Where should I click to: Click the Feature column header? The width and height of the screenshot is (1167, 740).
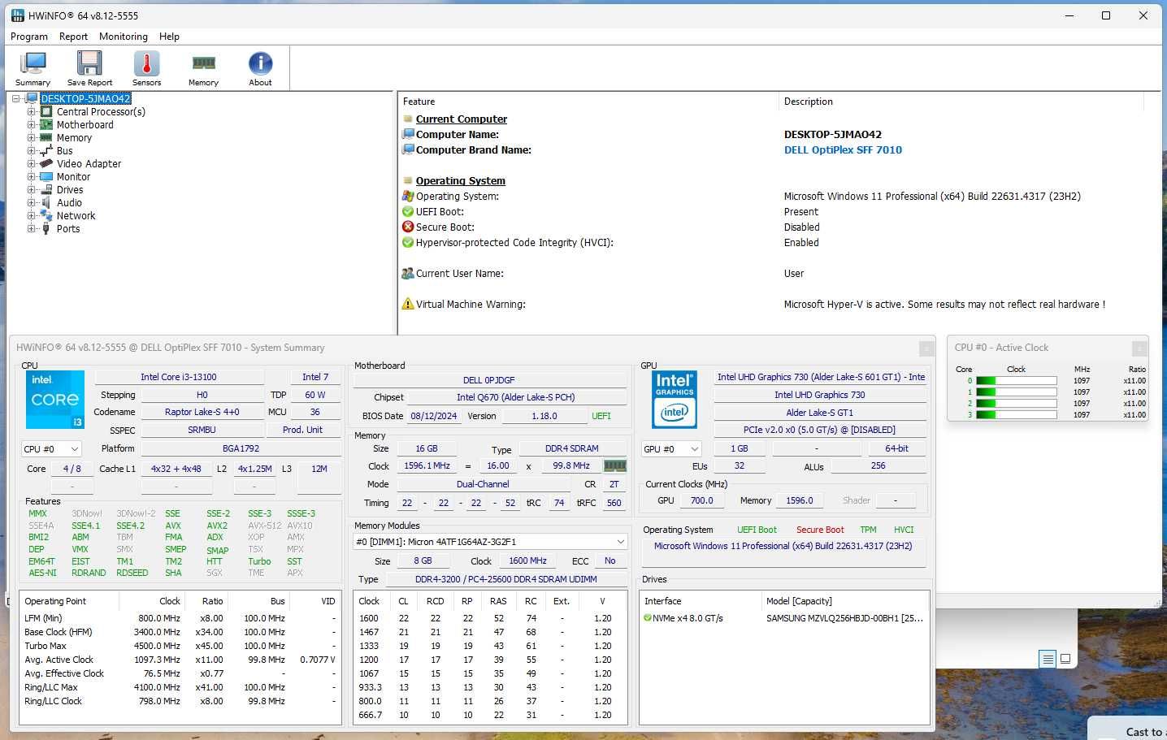coord(588,102)
